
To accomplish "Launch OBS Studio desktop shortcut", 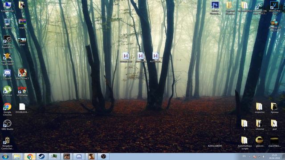I will pyautogui.click(x=7, y=125).
